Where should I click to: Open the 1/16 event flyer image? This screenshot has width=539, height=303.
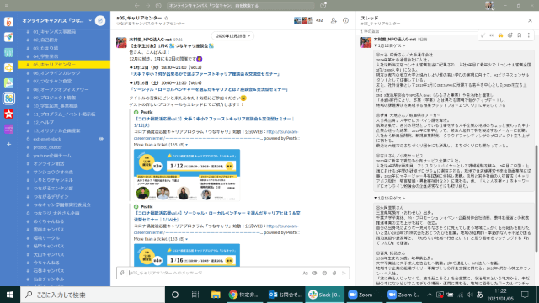[x=187, y=255]
